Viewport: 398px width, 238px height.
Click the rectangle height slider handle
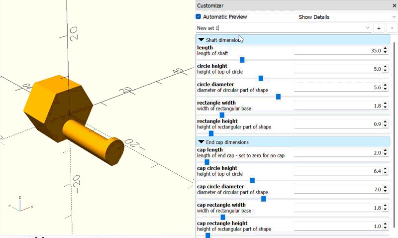pyautogui.click(x=211, y=133)
